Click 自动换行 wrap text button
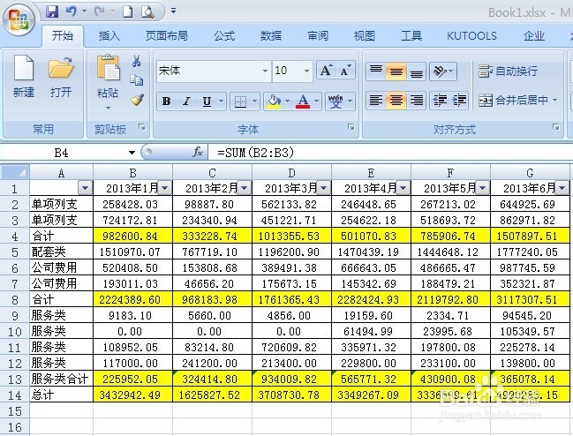 [508, 71]
